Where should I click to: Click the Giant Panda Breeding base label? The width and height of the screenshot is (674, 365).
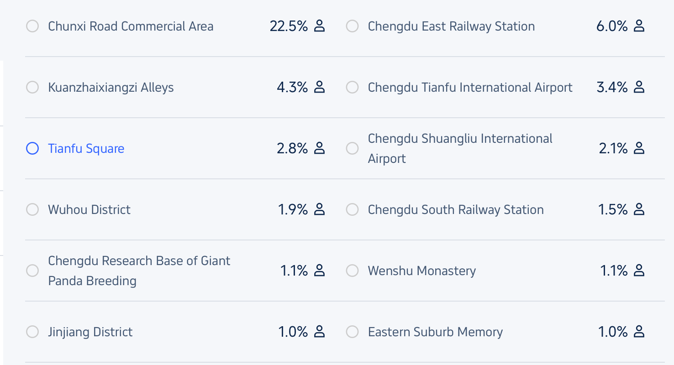pos(139,271)
